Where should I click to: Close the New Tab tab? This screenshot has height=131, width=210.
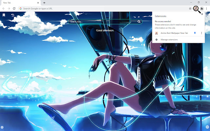point(38,3)
